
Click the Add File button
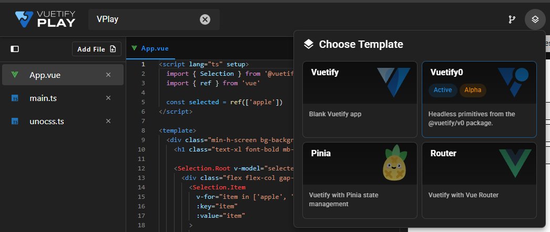(x=97, y=49)
